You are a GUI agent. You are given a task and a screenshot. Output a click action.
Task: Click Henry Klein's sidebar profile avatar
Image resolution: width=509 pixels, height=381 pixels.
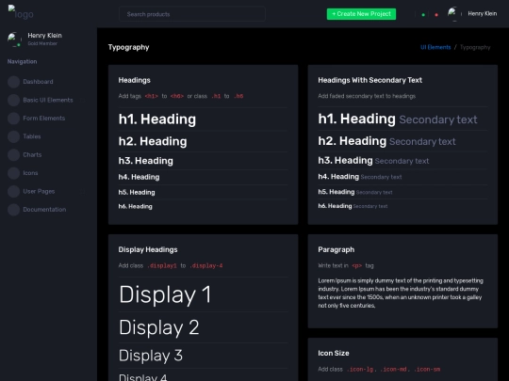pos(14,40)
